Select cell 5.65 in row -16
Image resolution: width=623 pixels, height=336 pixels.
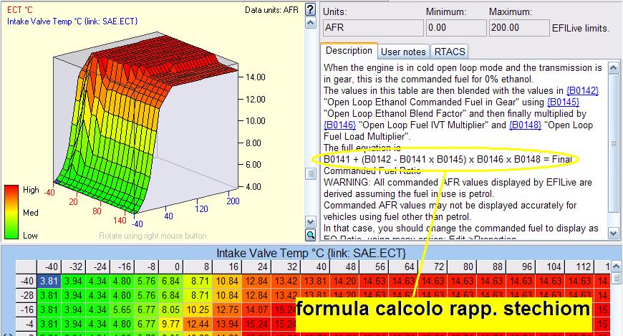click(x=122, y=309)
